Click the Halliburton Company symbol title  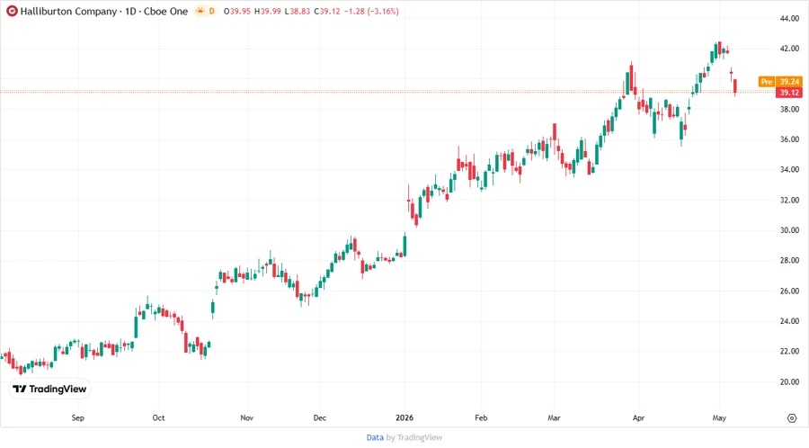click(68, 11)
